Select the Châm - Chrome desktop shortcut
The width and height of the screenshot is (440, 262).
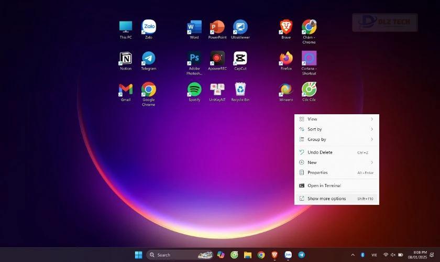click(x=309, y=32)
